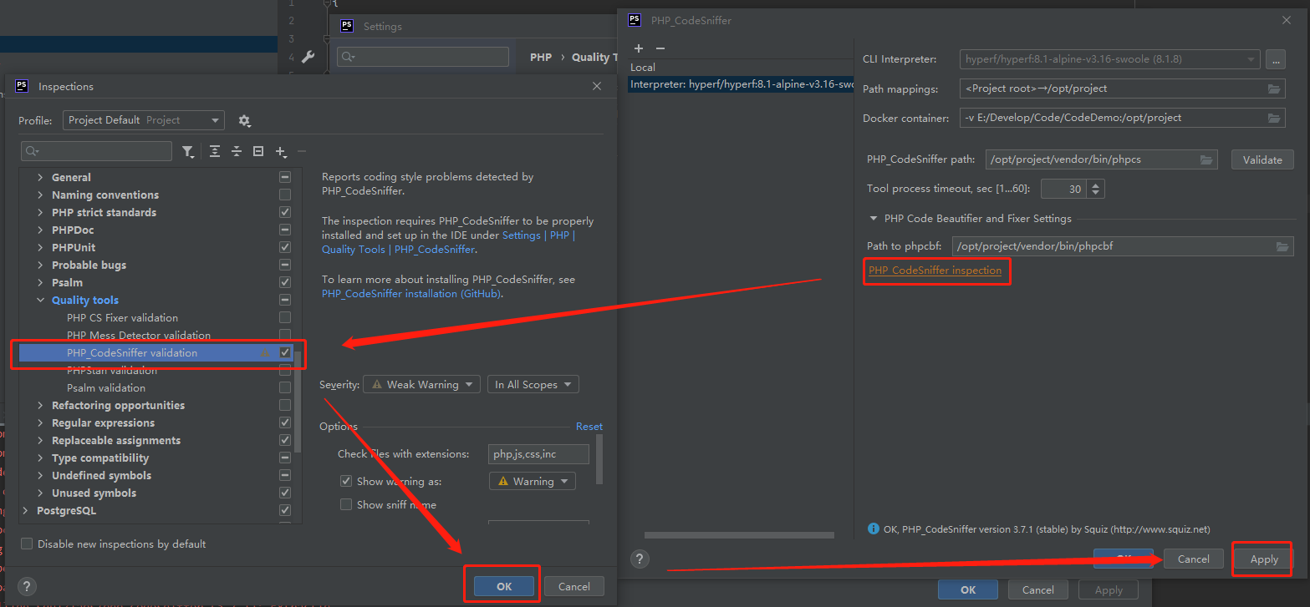The height and width of the screenshot is (607, 1310).
Task: Open the Weak Warning severity dropdown
Action: (x=422, y=385)
